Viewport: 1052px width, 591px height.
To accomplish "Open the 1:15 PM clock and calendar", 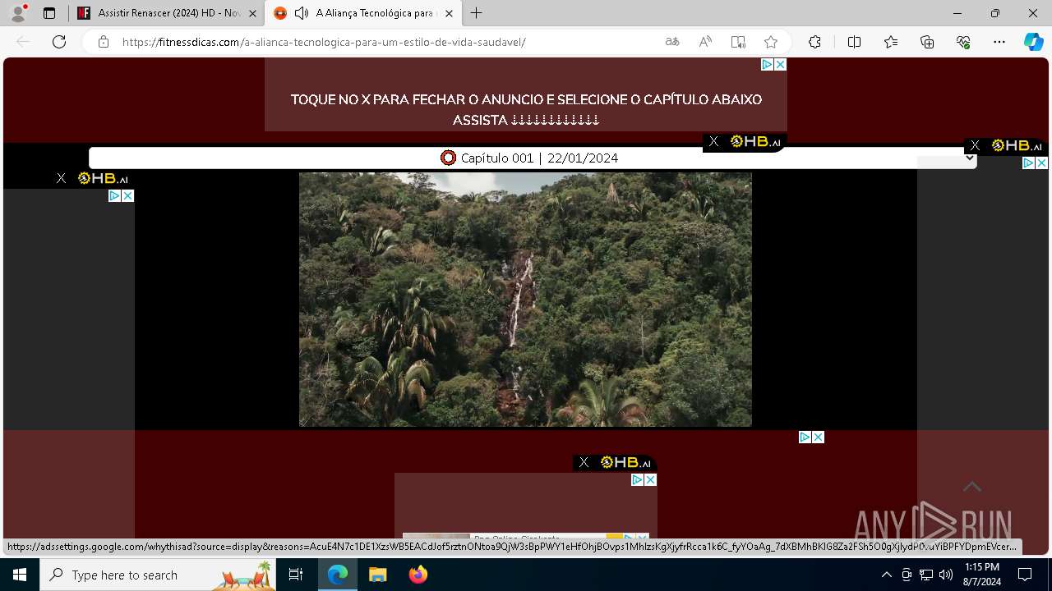I will point(982,575).
